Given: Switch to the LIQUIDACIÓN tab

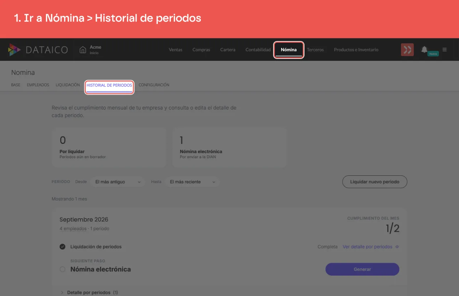Looking at the screenshot, I should pos(68,85).
